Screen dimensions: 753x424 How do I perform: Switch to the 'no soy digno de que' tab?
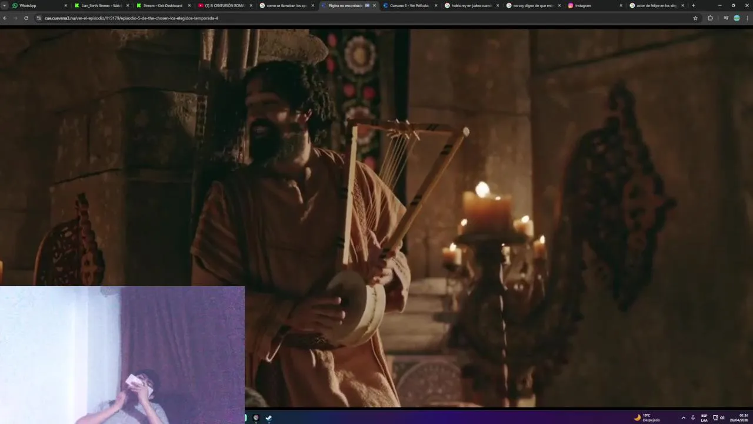533,5
